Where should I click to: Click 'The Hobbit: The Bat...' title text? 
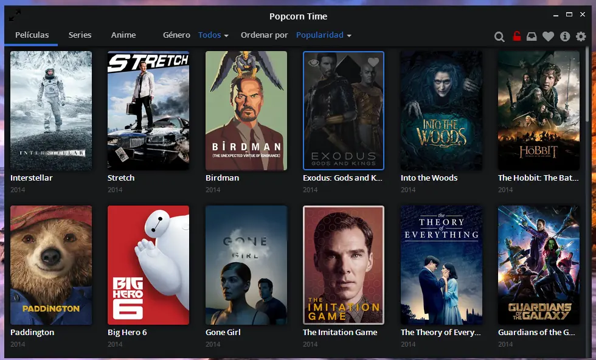(538, 178)
